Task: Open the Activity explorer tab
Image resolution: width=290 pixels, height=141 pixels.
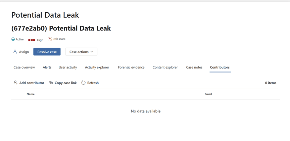Action: point(97,67)
